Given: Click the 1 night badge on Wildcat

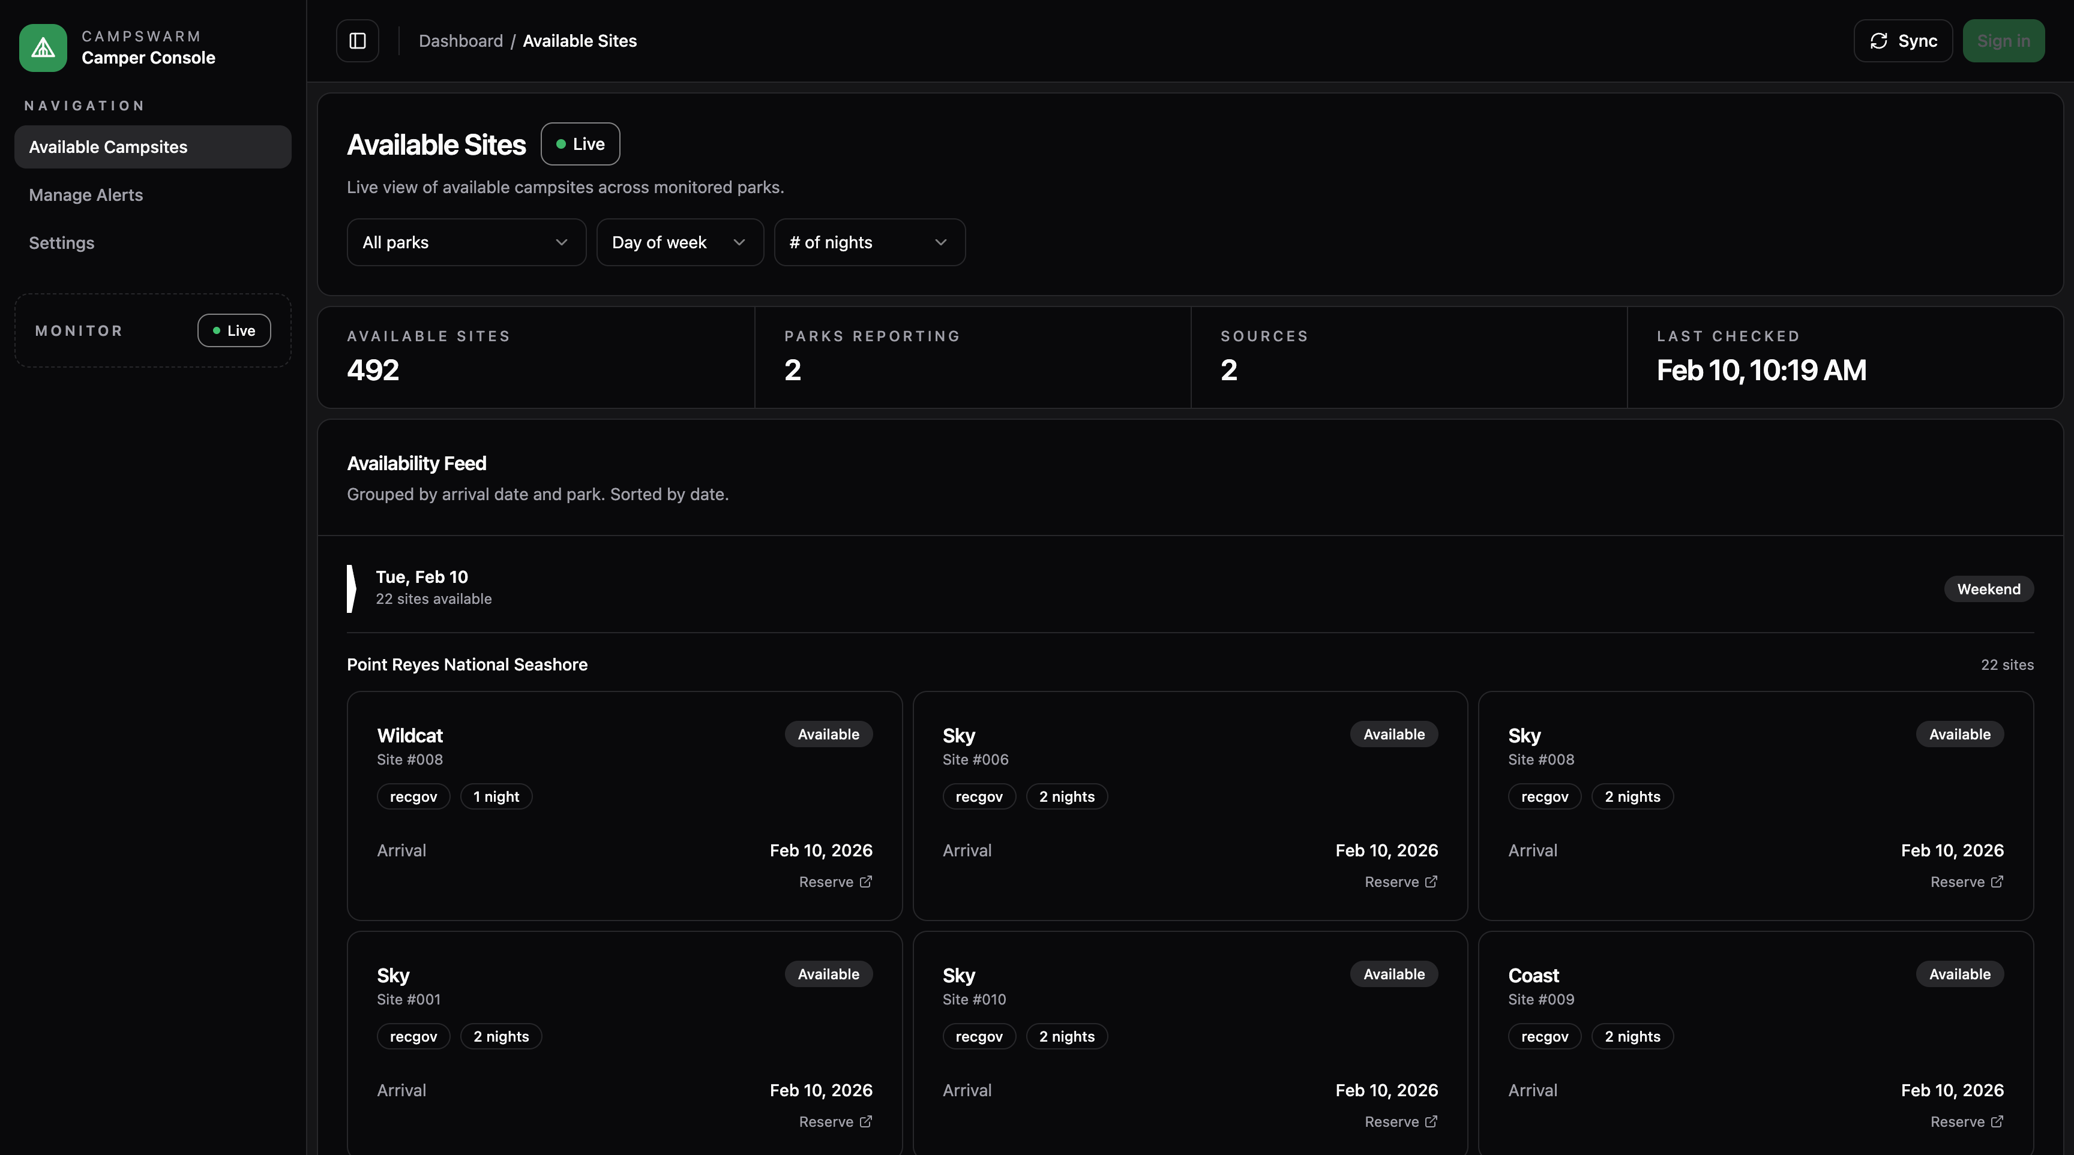Looking at the screenshot, I should point(496,796).
